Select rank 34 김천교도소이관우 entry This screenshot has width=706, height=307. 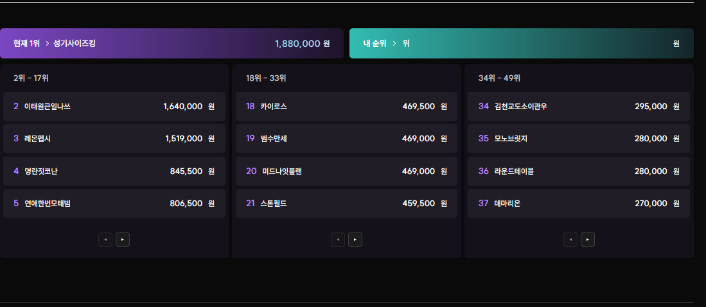point(579,107)
